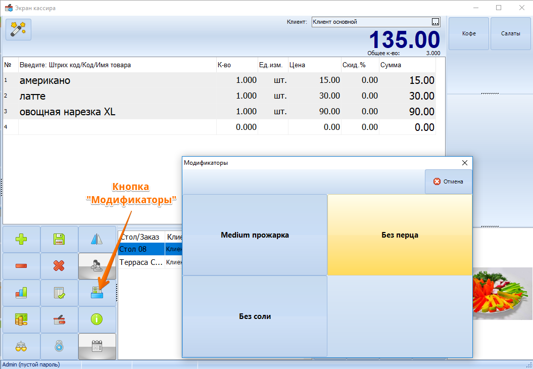Maximize the Экран кассира window
Image resolution: width=533 pixels, height=369 pixels.
499,8
